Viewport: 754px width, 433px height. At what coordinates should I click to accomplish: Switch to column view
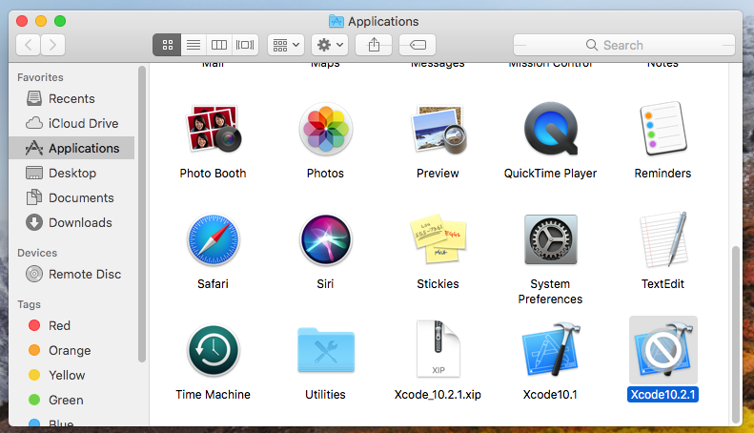point(219,45)
